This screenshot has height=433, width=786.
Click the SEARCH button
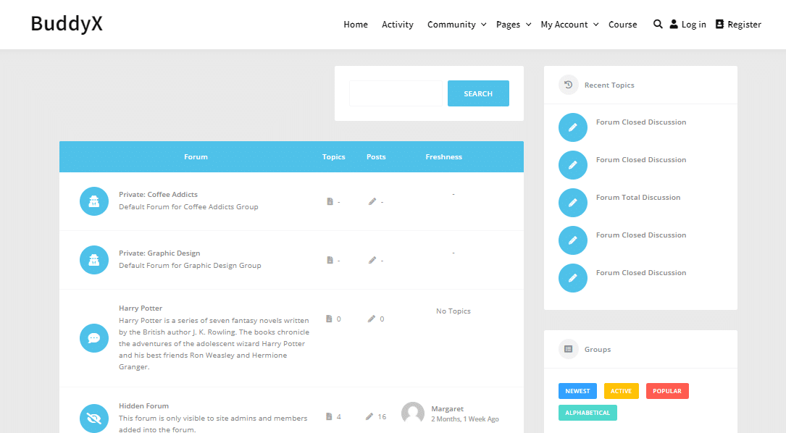click(478, 93)
